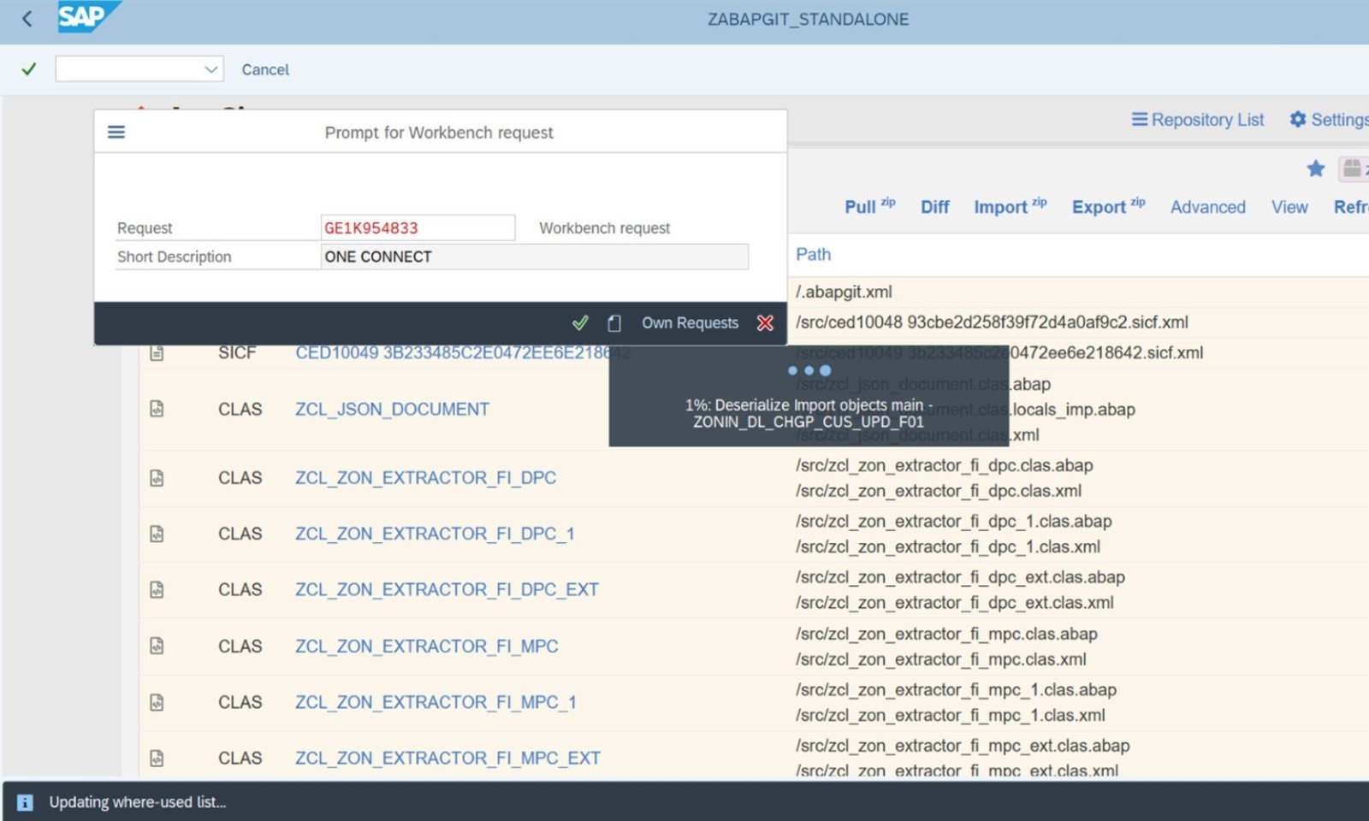Open the Repository List
Image resolution: width=1369 pixels, height=821 pixels.
[1198, 120]
